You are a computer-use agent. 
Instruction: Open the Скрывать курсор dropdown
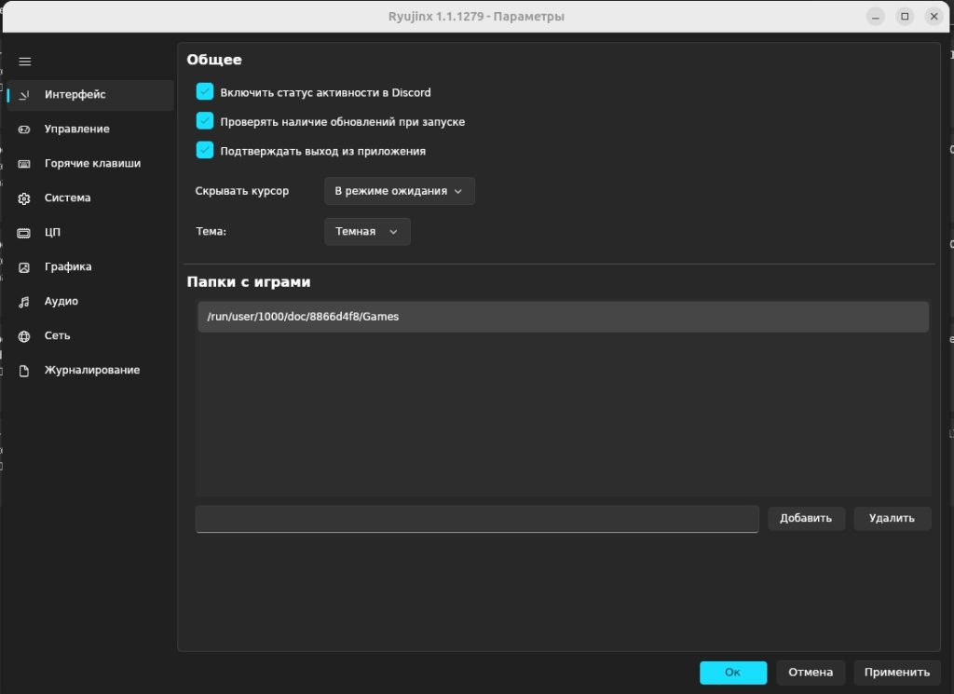[399, 191]
